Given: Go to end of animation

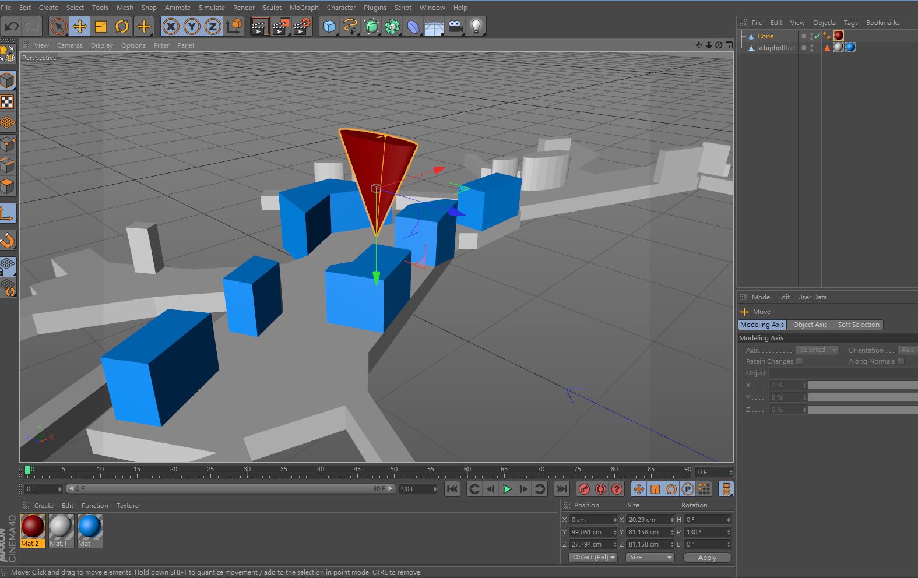Looking at the screenshot, I should 562,489.
